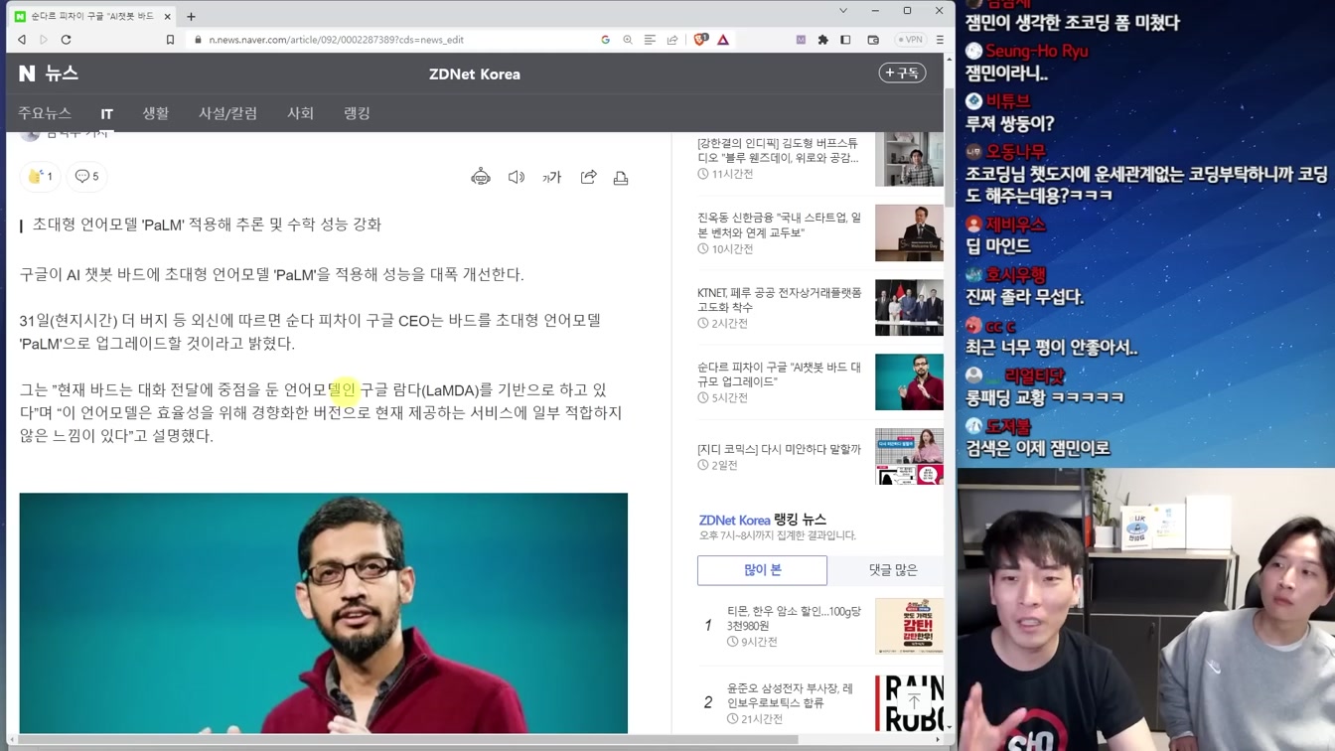The image size is (1335, 751).
Task: Open Brave Shields lion icon
Action: (x=700, y=40)
